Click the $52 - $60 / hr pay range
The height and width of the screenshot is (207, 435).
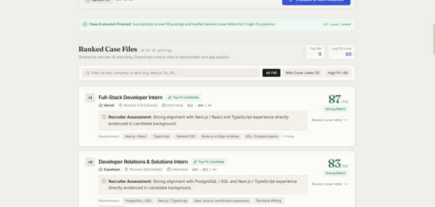point(200,106)
